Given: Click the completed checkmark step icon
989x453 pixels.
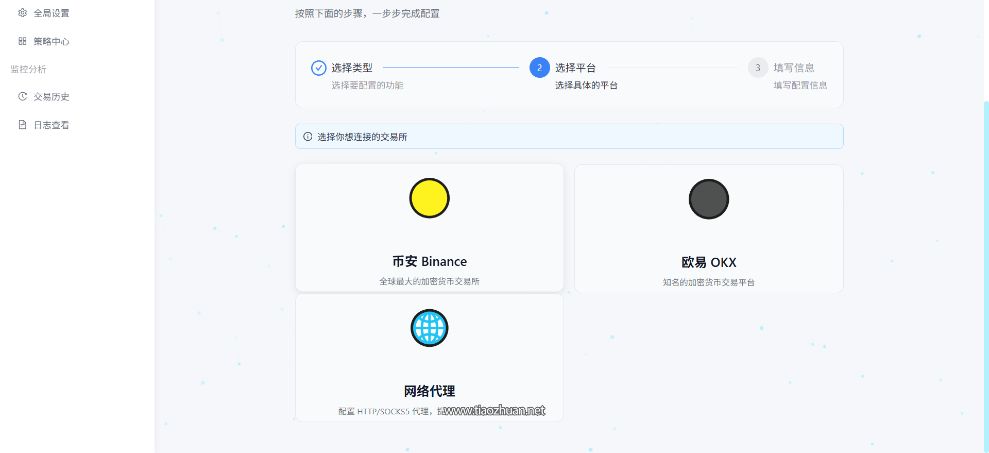Looking at the screenshot, I should tap(318, 68).
